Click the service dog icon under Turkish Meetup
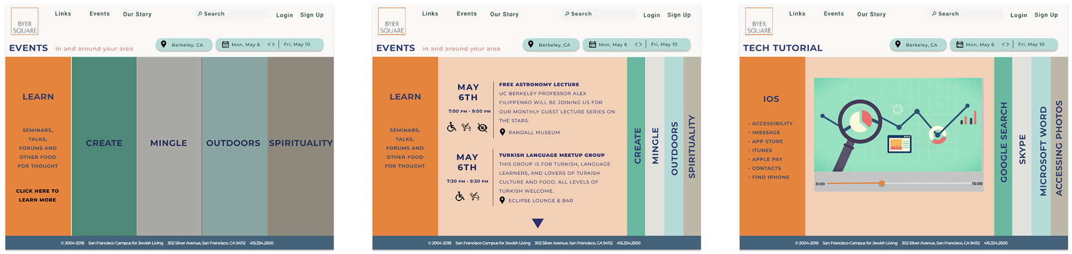Screen dimensions: 1072x254 coord(475,196)
